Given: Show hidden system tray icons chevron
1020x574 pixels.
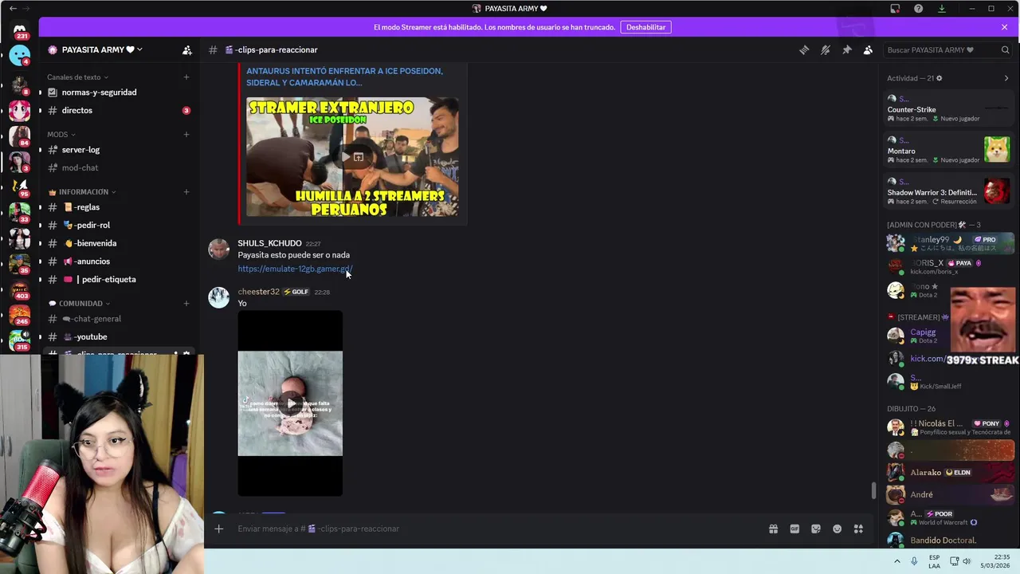Looking at the screenshot, I should click(x=896, y=561).
